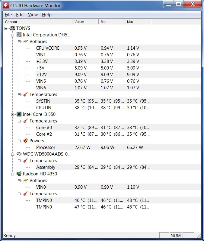The height and width of the screenshot is (241, 204).
Task: Click the Radeon HD 4350 card icon
Action: [x=19, y=174]
